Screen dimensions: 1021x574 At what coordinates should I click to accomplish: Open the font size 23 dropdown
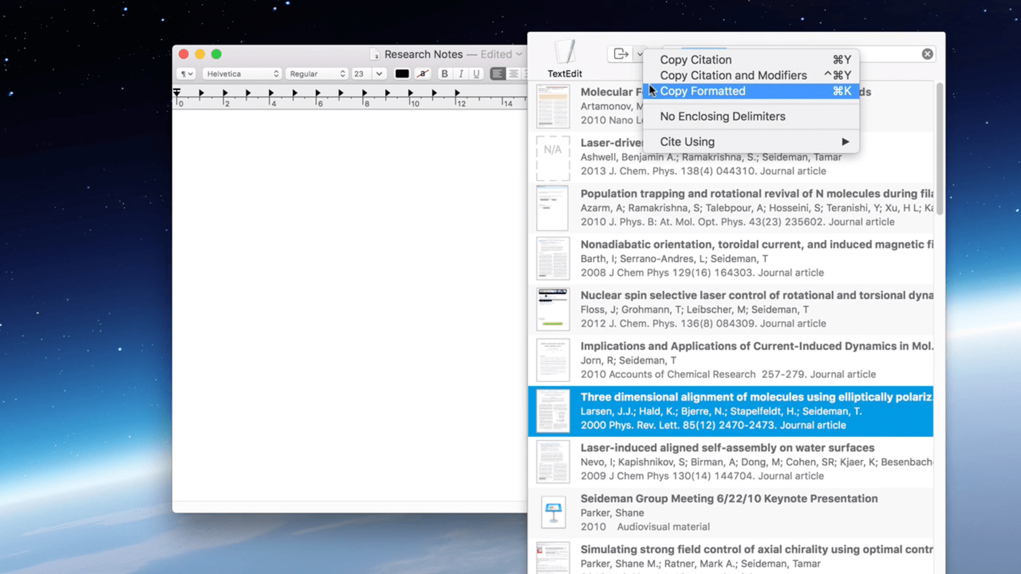point(368,73)
